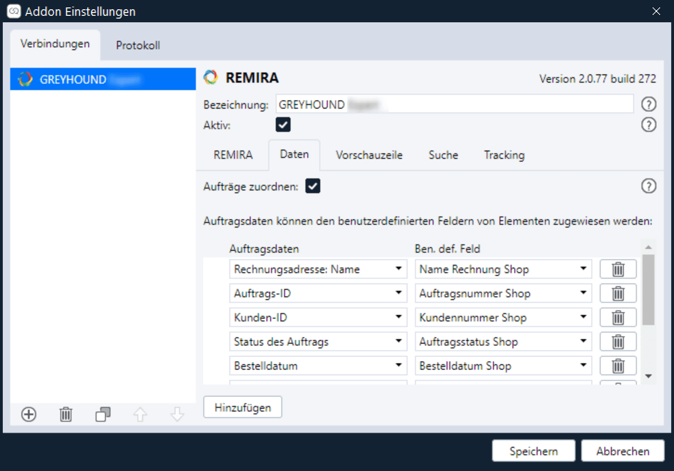674x471 pixels.
Task: Open the Kunden-ID dropdown
Action: click(318, 317)
